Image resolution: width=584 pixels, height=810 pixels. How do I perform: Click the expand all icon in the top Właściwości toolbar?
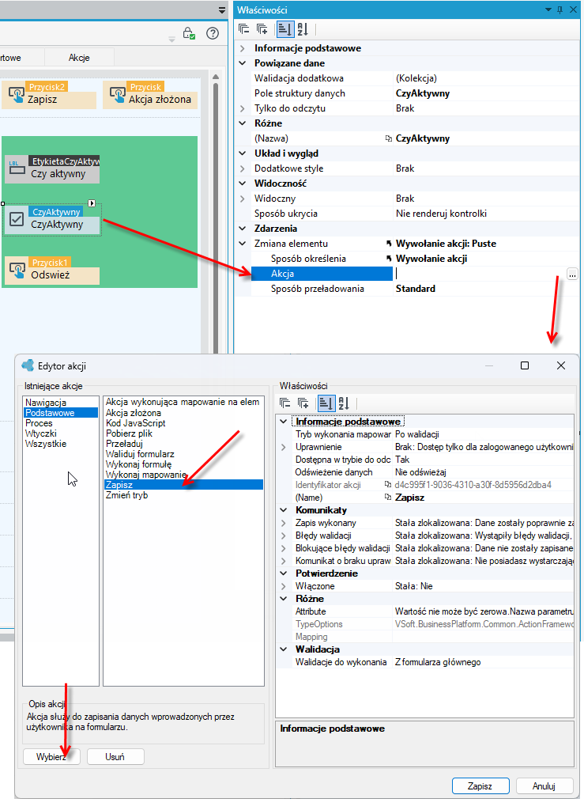262,29
